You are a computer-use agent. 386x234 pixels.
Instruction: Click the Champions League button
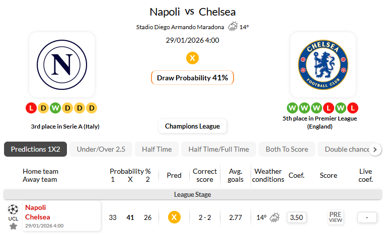(192, 126)
